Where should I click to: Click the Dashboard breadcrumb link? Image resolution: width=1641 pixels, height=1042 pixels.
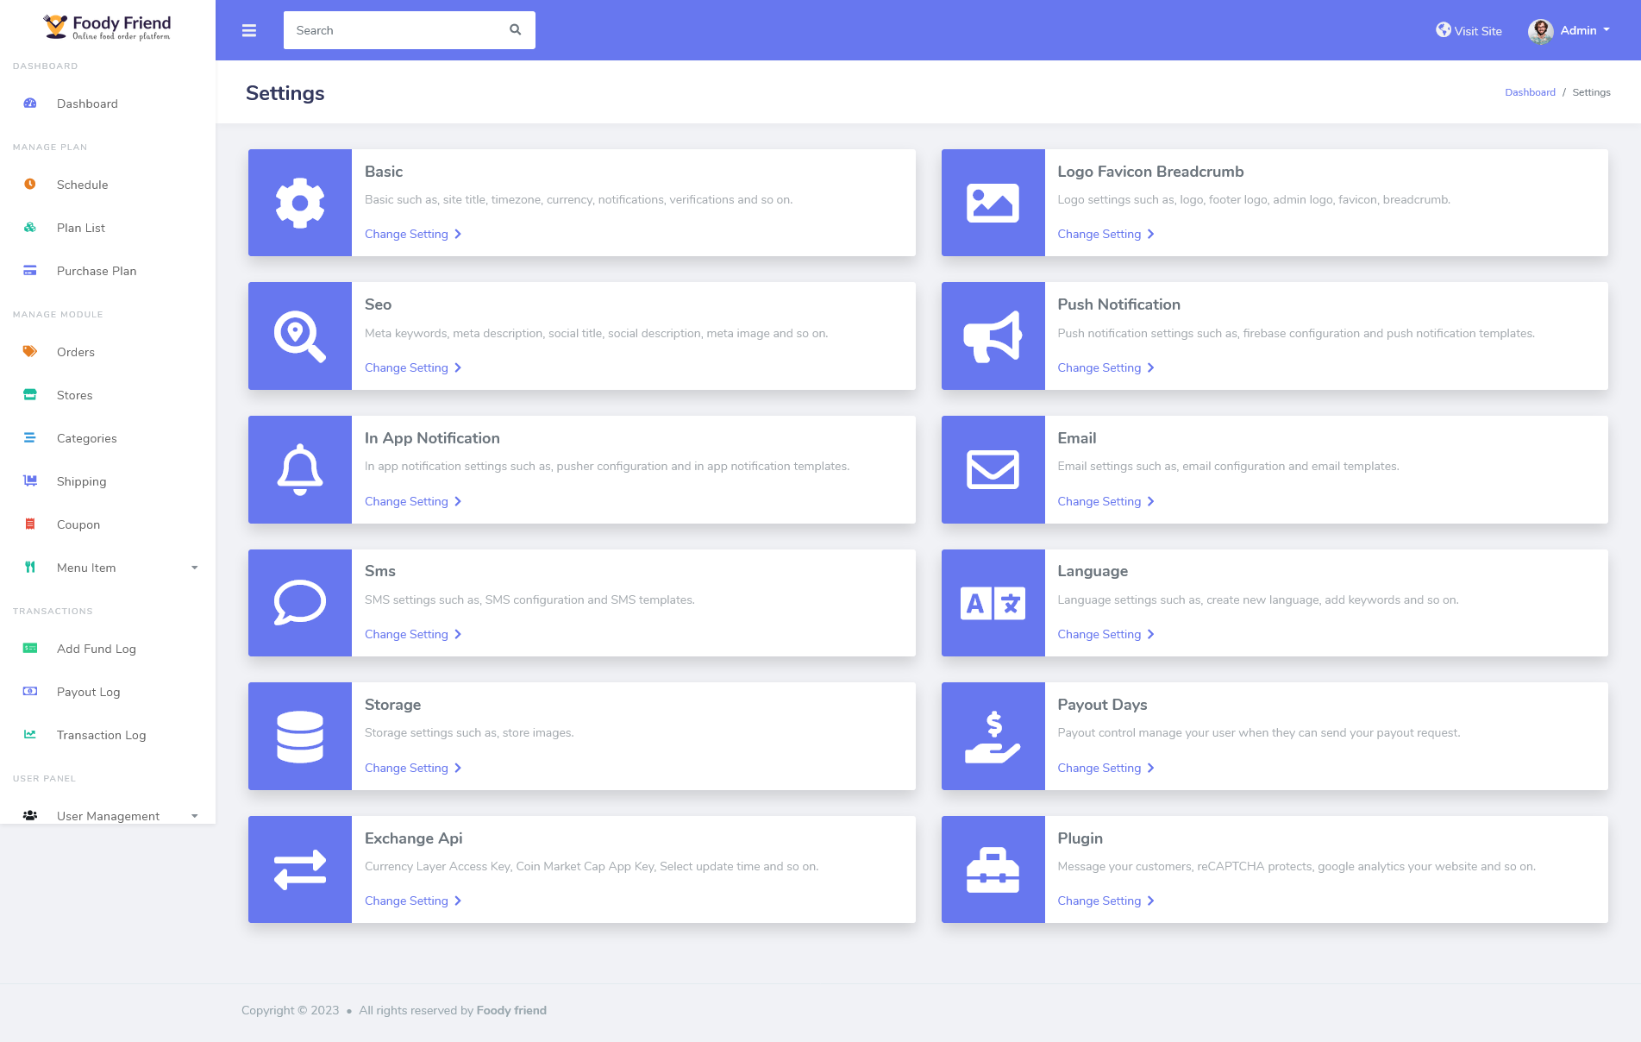tap(1530, 92)
